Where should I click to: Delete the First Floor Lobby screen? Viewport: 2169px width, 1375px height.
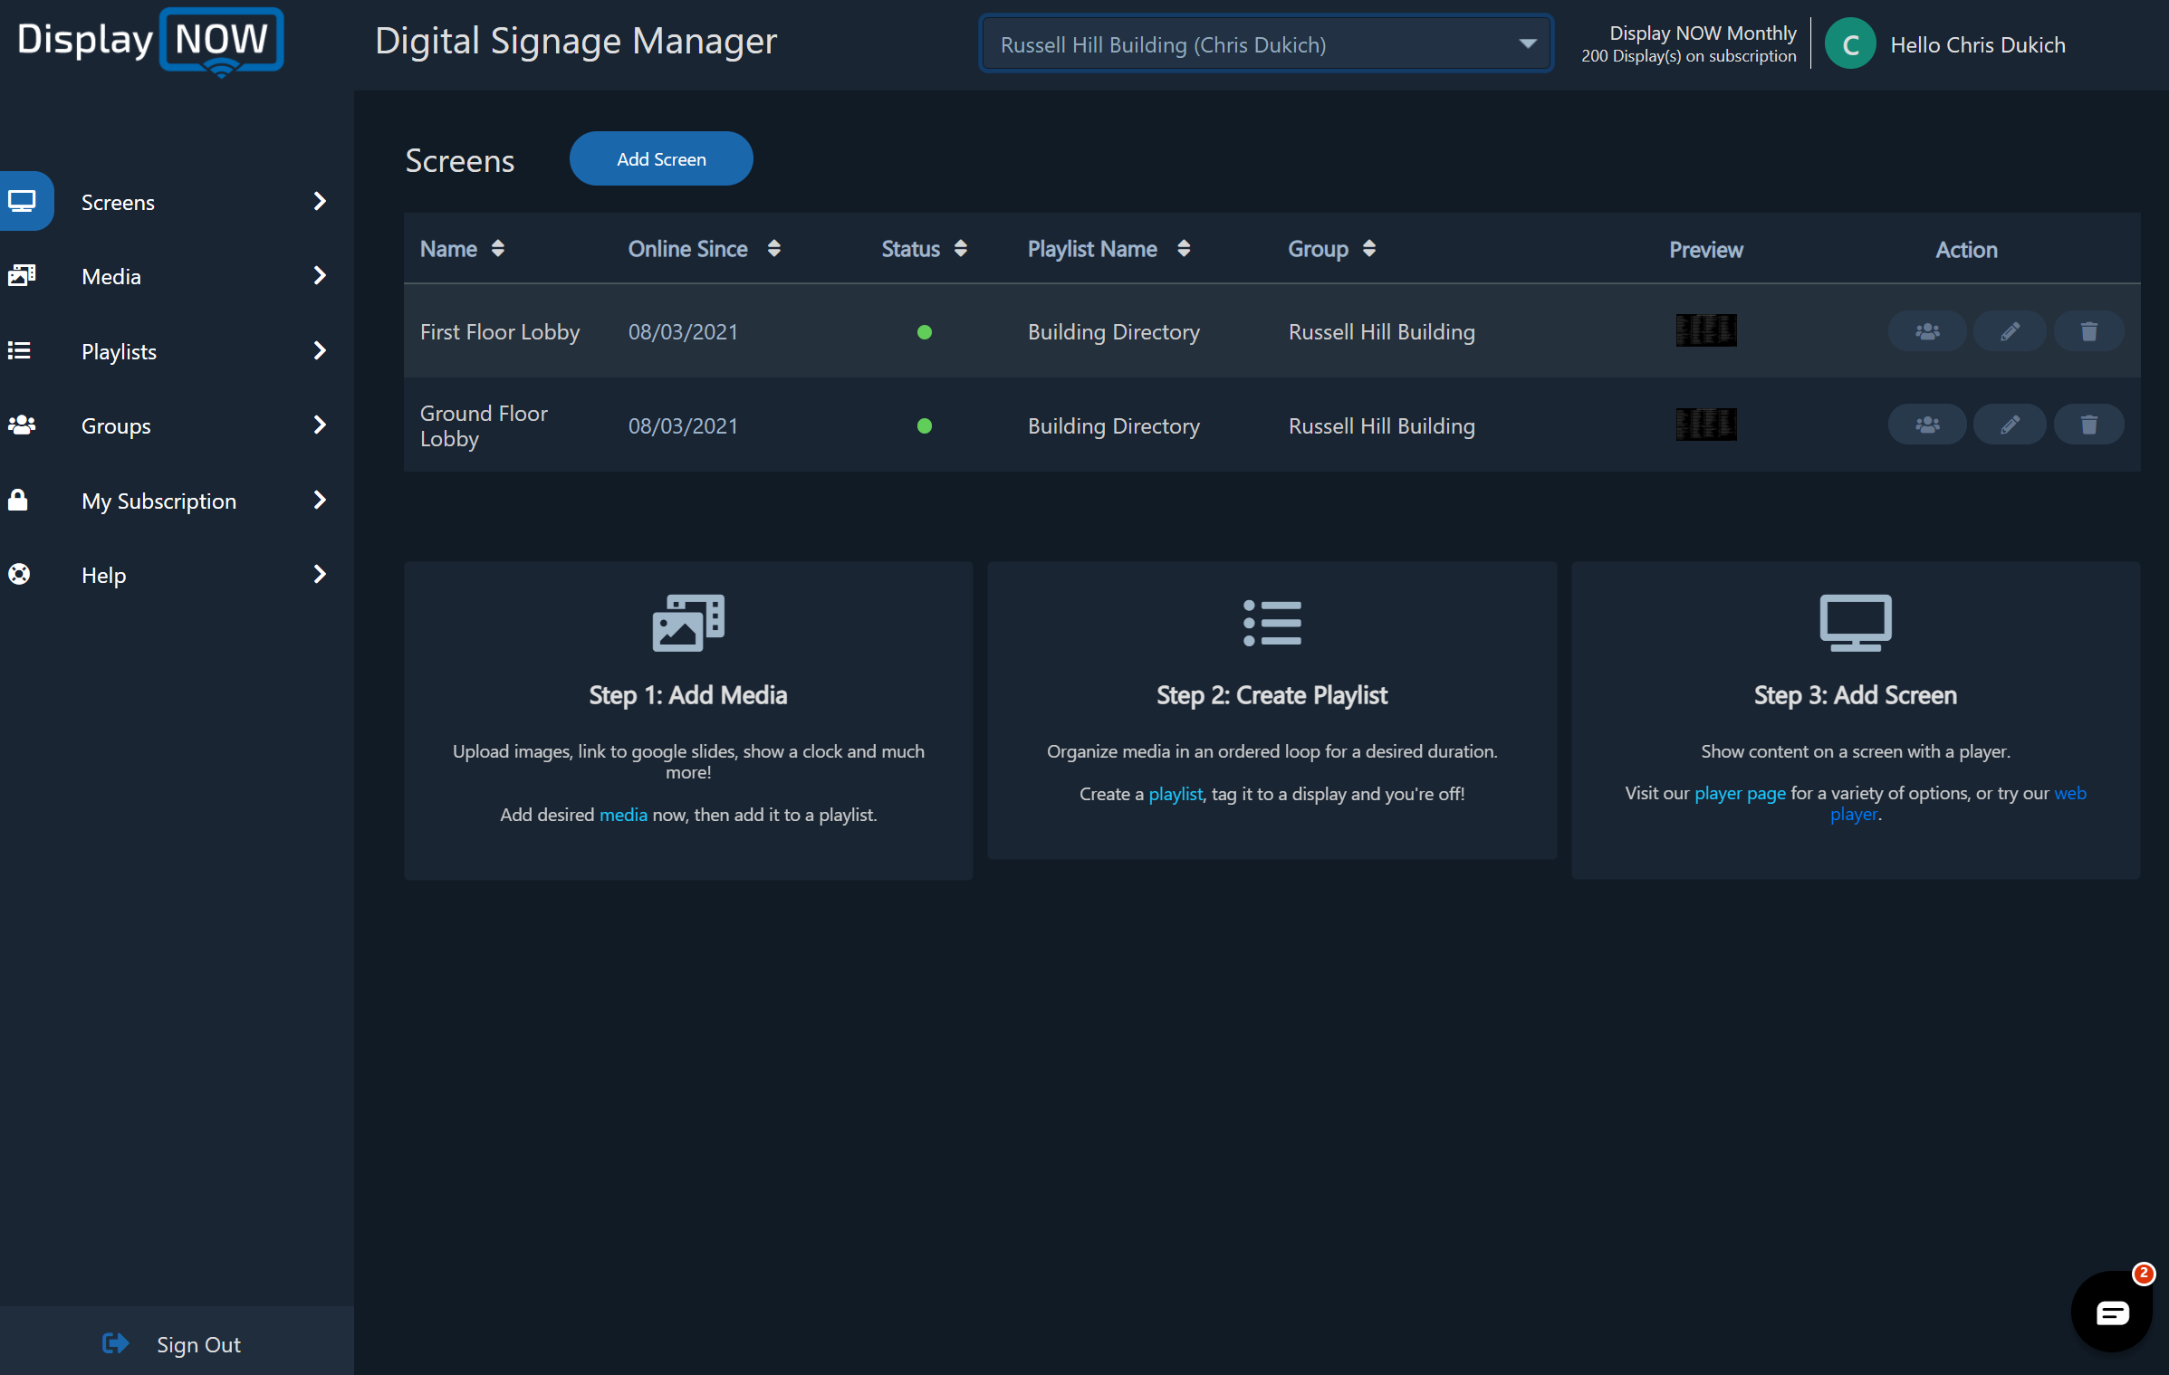point(2088,331)
